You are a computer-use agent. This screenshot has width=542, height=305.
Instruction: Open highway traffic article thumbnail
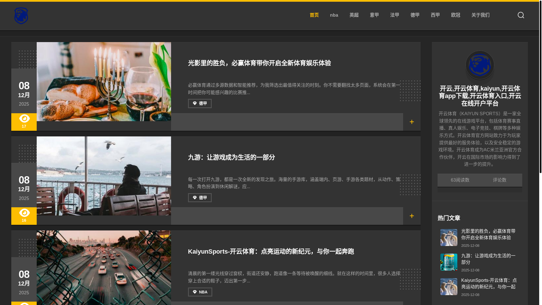click(104, 268)
